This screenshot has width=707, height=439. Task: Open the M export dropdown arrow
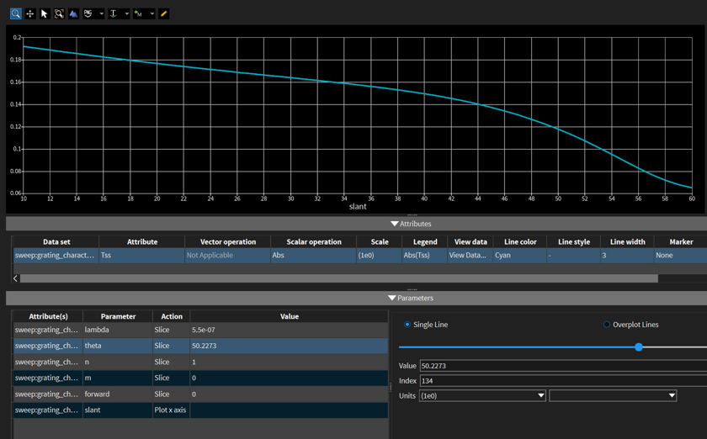pyautogui.click(x=152, y=14)
